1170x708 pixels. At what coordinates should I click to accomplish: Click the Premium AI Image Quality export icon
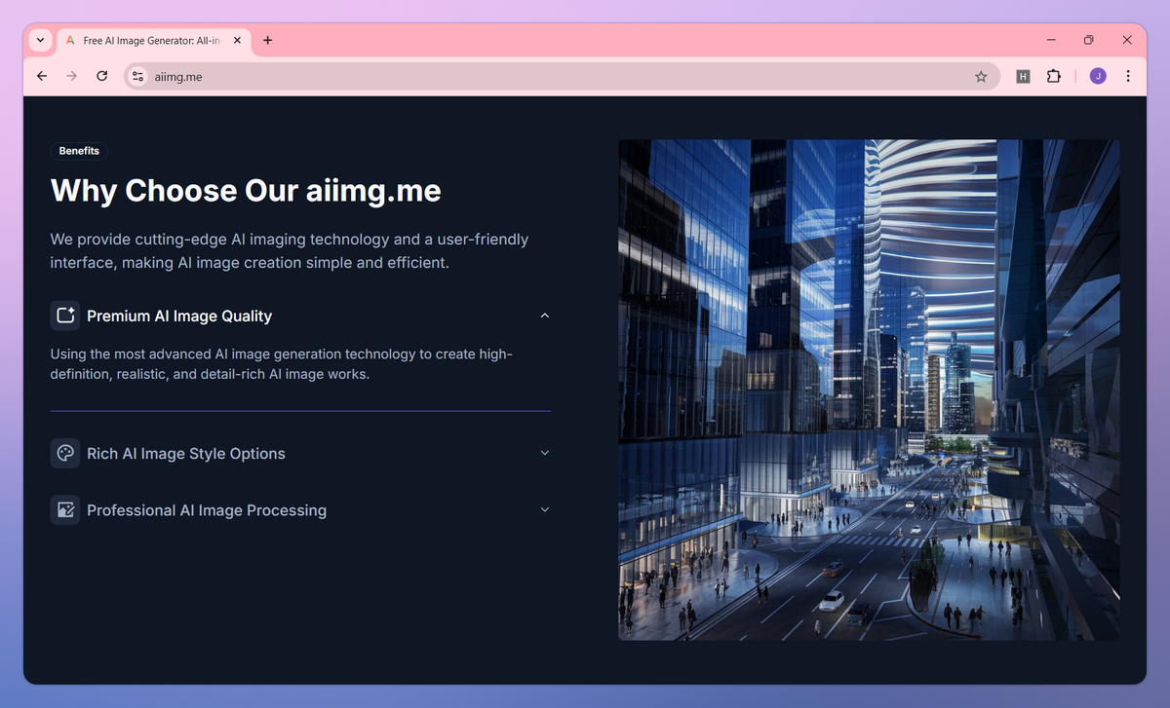coord(65,315)
